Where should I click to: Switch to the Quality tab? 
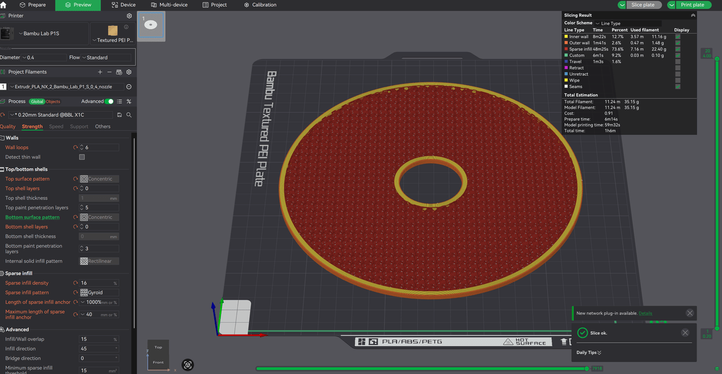pos(8,126)
